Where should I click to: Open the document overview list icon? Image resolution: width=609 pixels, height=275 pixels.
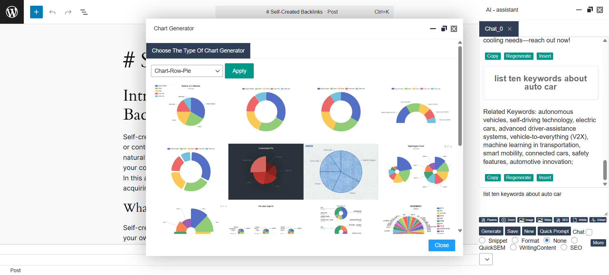84,12
